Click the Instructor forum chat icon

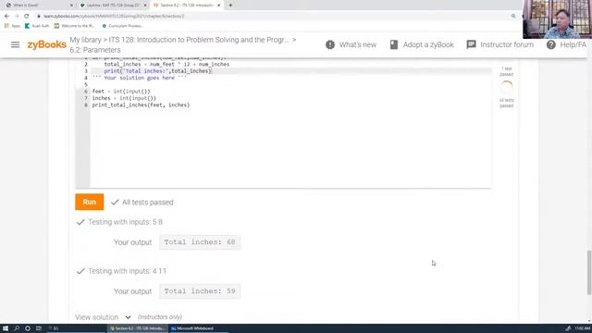[471, 44]
